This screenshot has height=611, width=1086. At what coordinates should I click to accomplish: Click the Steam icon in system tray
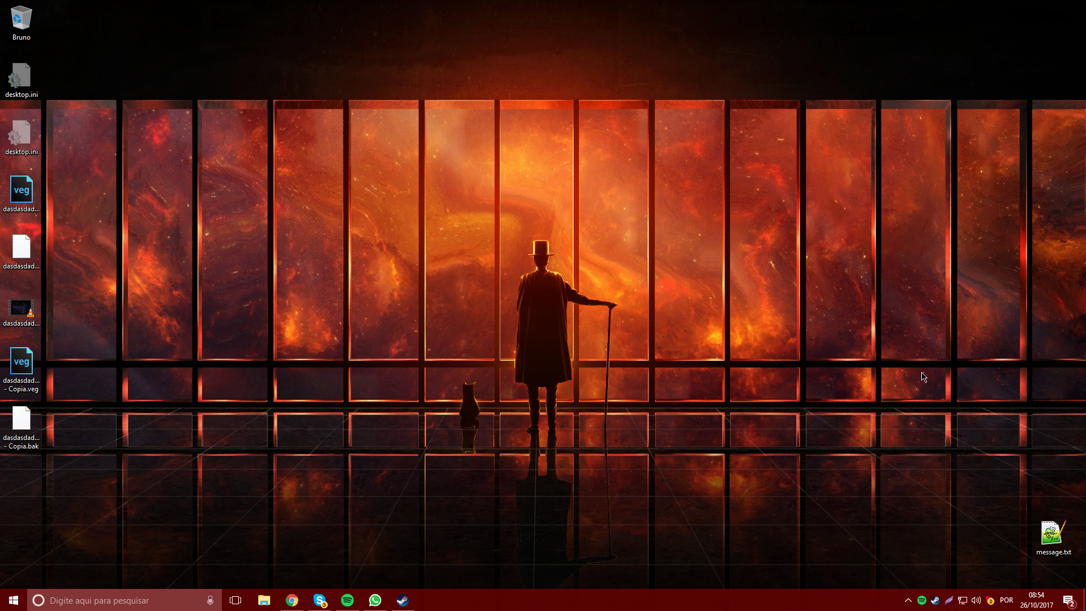pos(935,600)
